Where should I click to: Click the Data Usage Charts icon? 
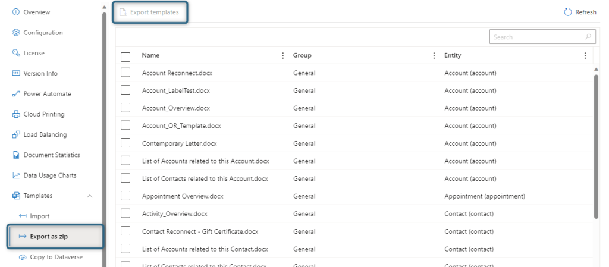(16, 175)
